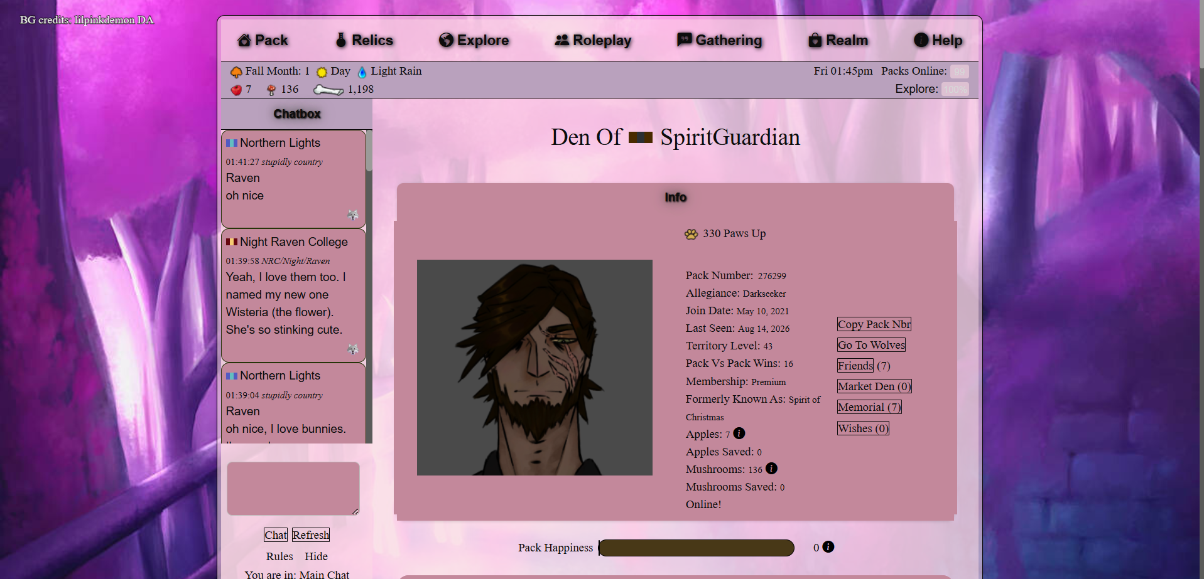Screen dimensions: 1204x579
Task: Open the chat Rules
Action: click(279, 556)
